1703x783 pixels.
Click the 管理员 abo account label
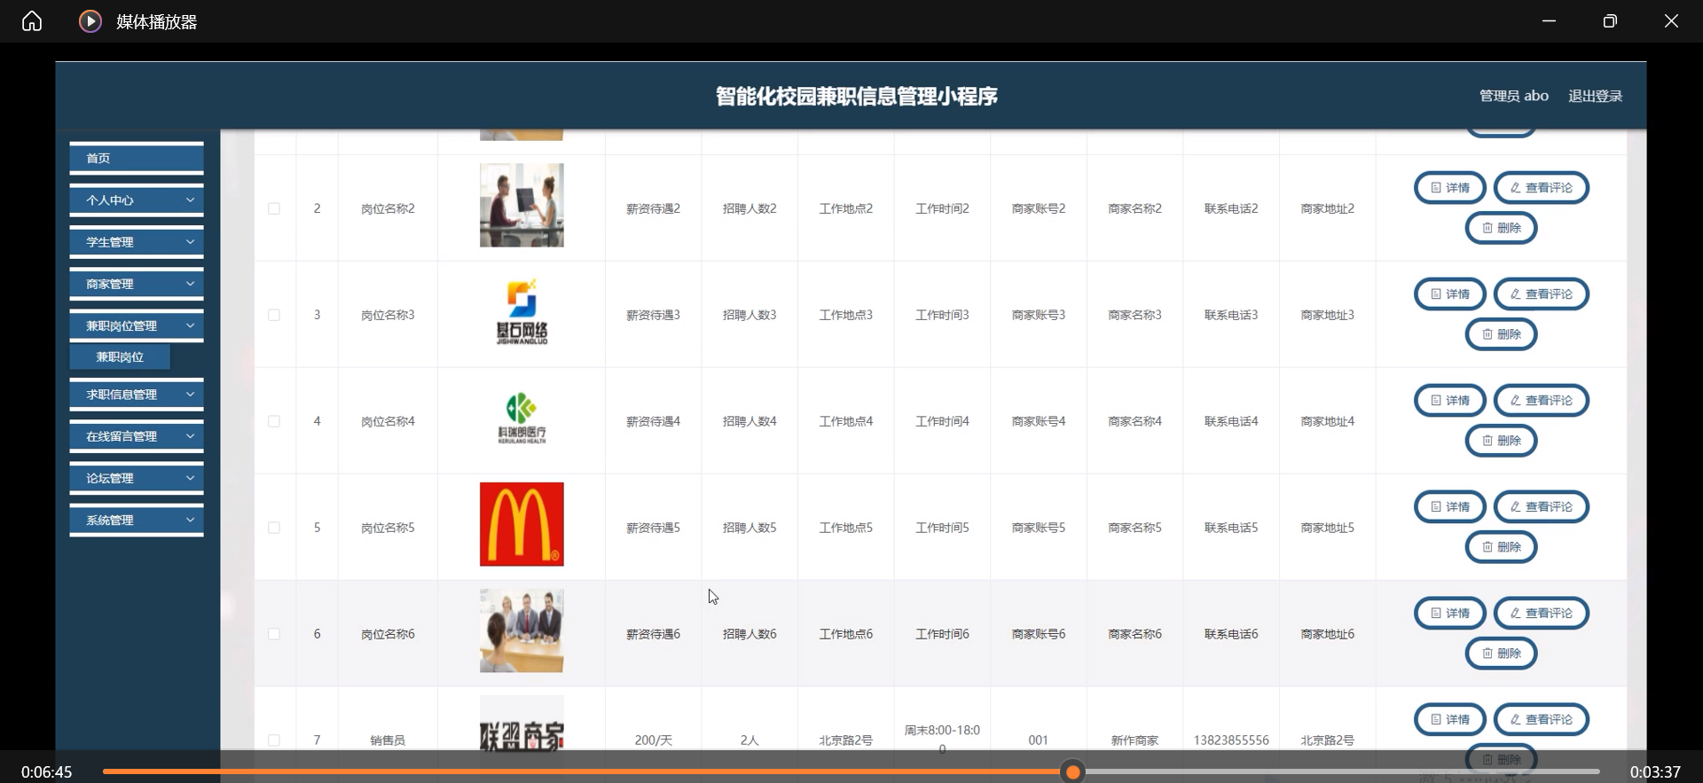click(x=1513, y=96)
